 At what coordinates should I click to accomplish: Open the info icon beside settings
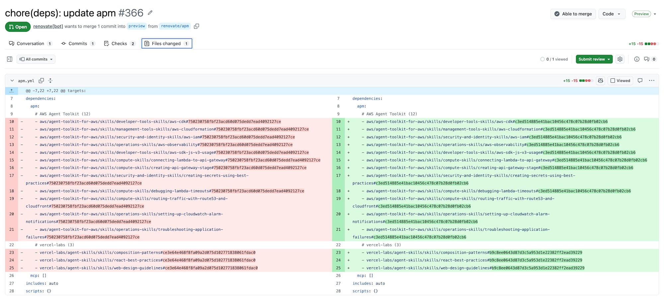point(636,59)
